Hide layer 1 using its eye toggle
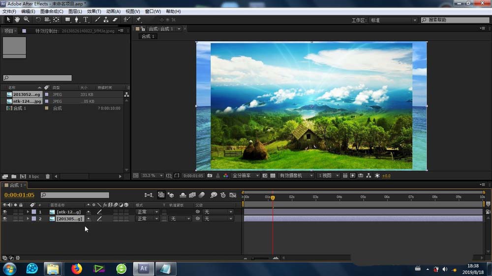 coord(5,212)
